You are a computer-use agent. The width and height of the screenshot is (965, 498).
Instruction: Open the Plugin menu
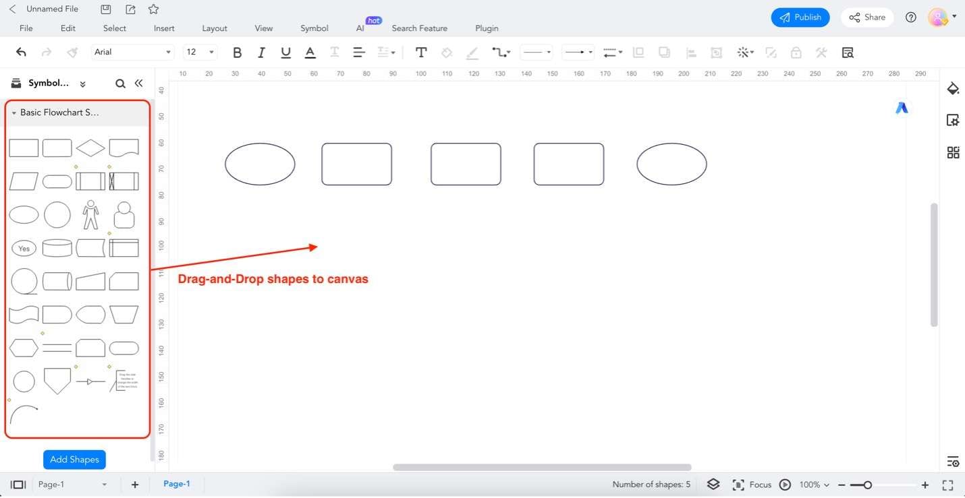coord(487,28)
